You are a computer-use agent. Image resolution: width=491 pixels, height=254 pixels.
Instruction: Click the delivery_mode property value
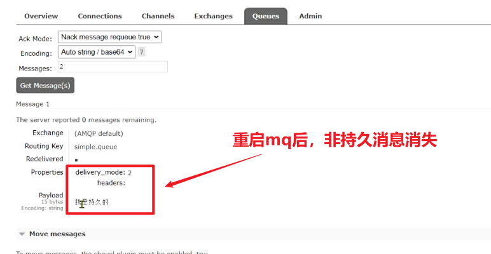129,173
